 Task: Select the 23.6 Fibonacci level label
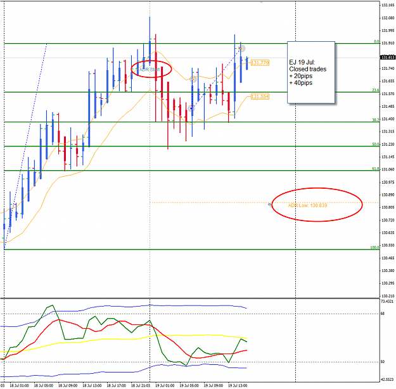click(376, 90)
